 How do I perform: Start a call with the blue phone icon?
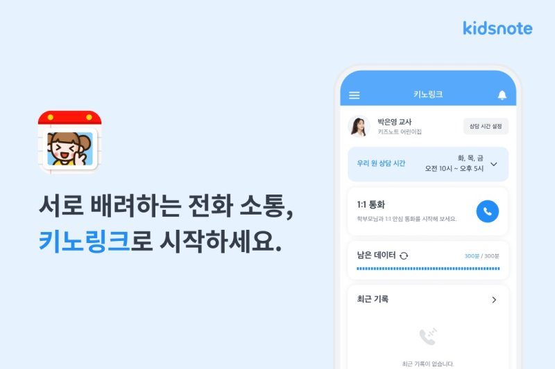(488, 211)
